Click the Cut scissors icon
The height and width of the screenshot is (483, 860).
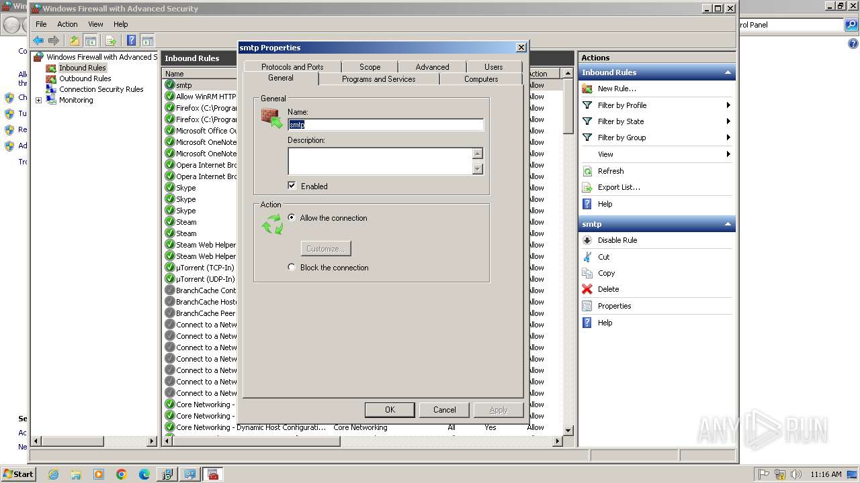587,257
